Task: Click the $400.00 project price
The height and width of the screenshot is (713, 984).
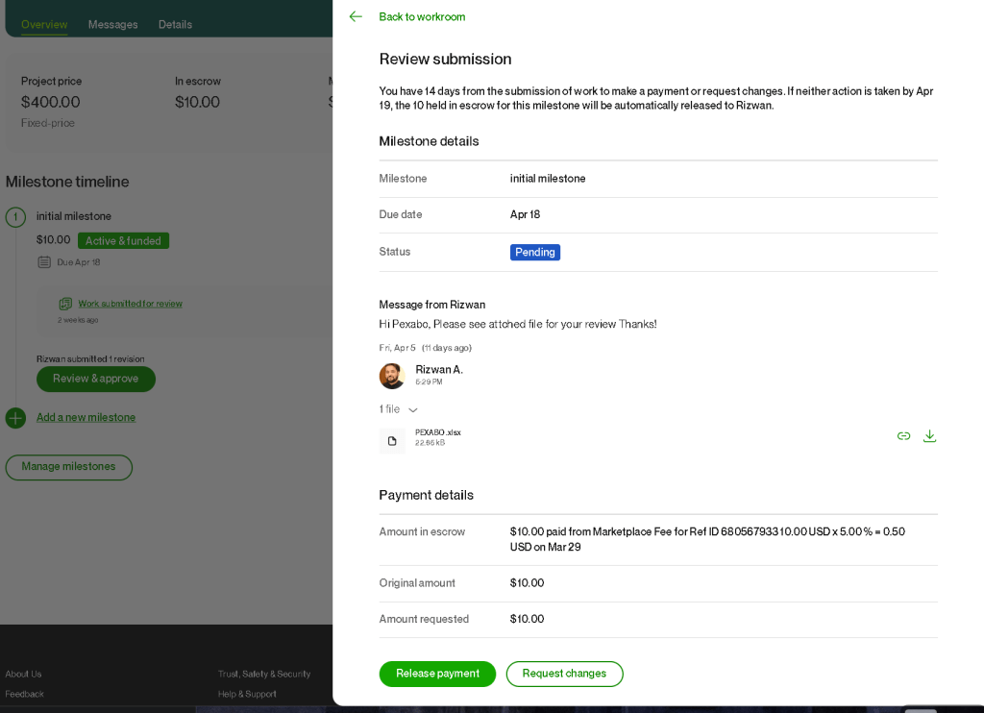Action: pos(50,102)
